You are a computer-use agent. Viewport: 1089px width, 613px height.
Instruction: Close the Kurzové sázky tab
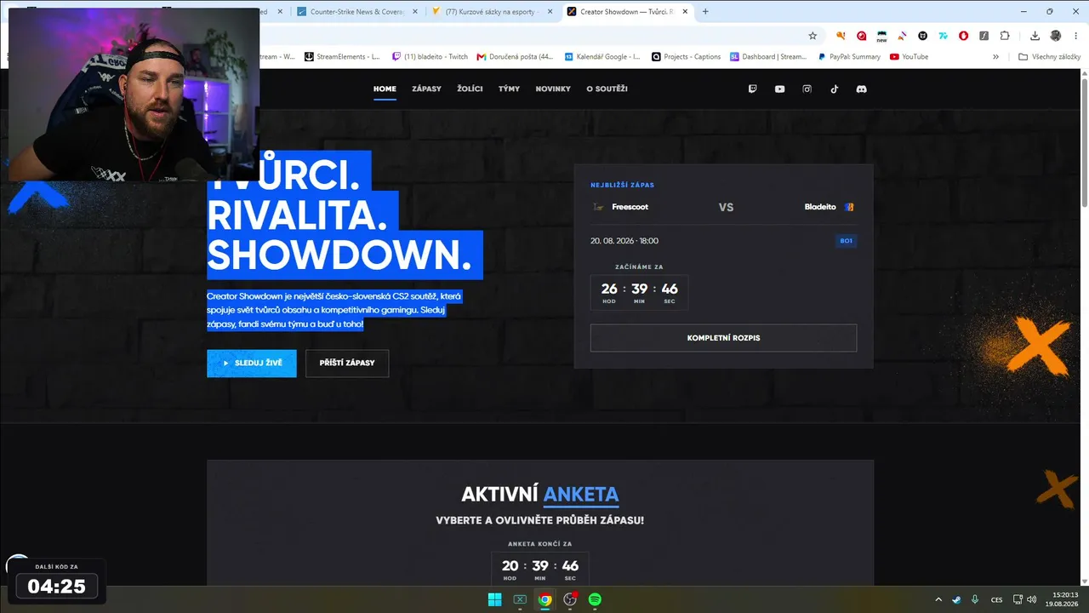click(x=550, y=12)
